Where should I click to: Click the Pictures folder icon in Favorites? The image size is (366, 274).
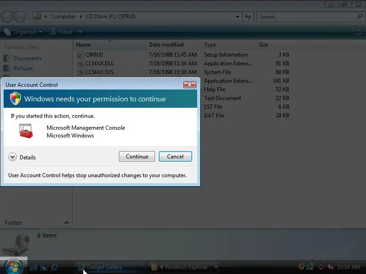click(x=7, y=68)
